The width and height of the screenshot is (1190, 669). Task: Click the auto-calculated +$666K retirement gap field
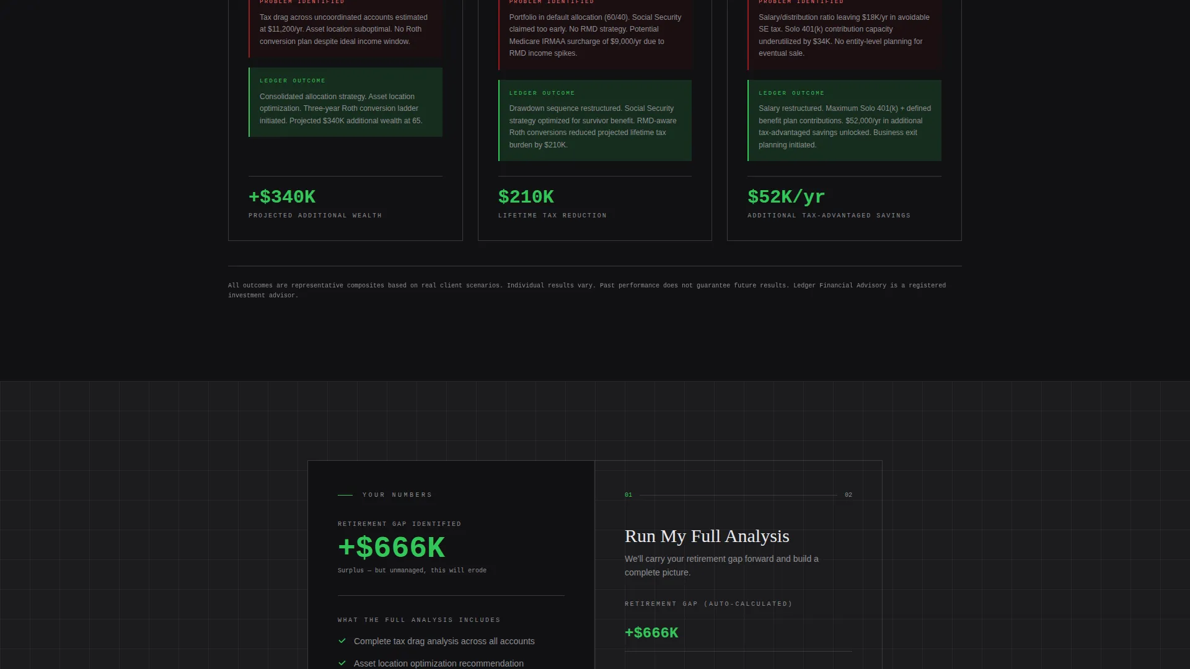(738, 633)
